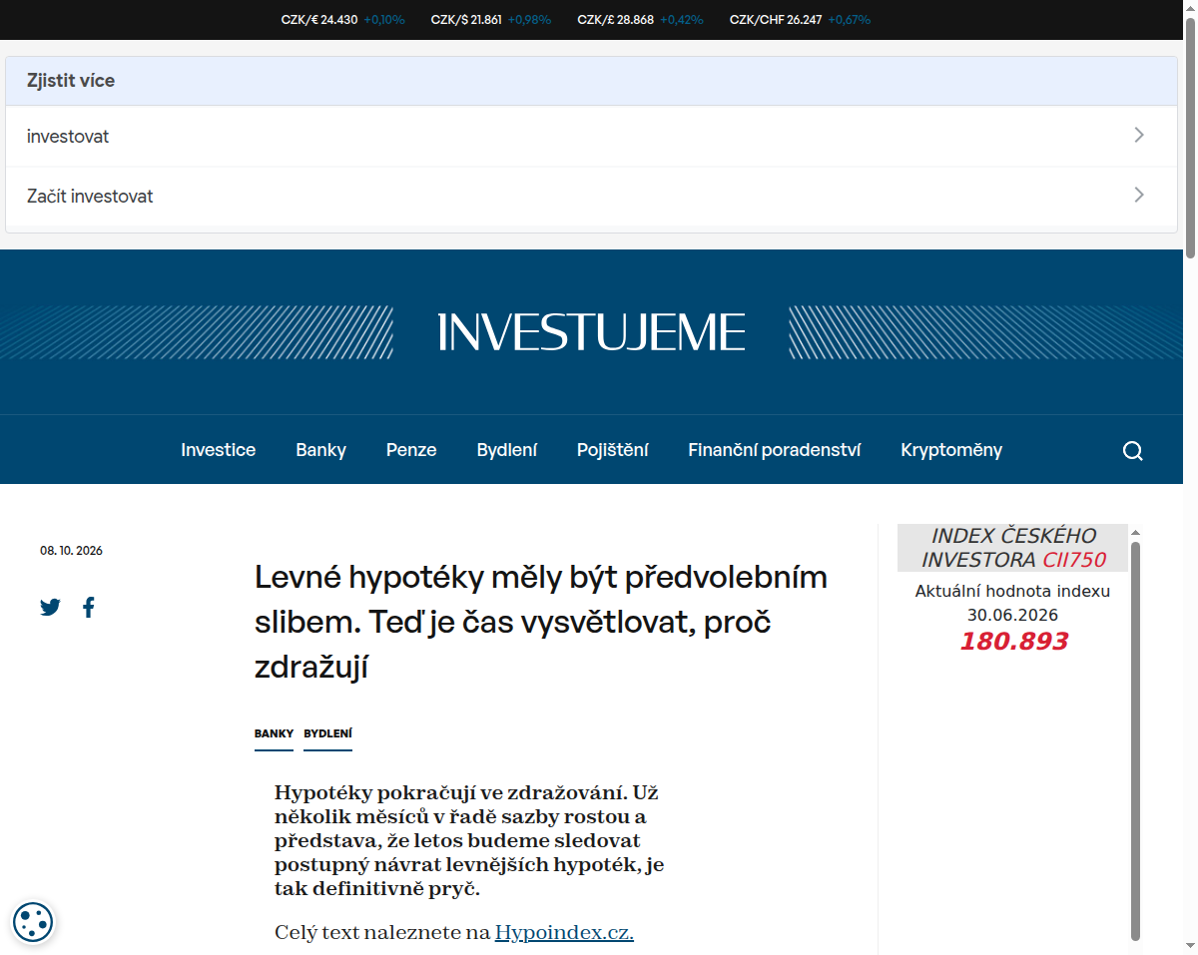Click the 'Začít investovat' suggestion row
The width and height of the screenshot is (1198, 955).
pyautogui.click(x=591, y=197)
